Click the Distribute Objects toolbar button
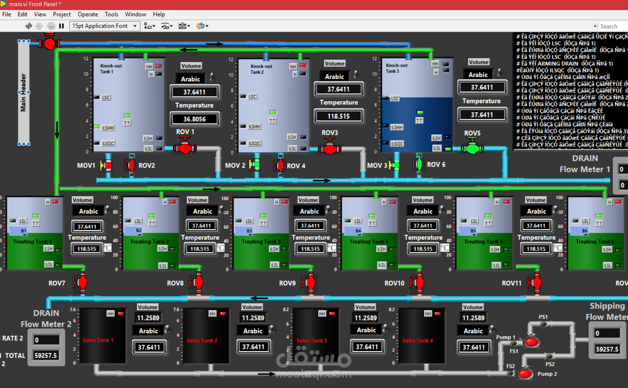The image size is (628, 388). [166, 26]
